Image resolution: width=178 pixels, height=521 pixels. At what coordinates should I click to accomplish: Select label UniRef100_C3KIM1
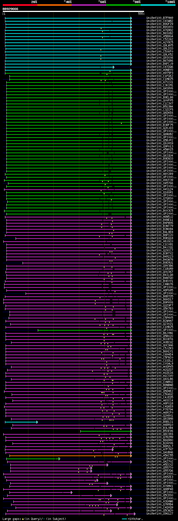160,85
